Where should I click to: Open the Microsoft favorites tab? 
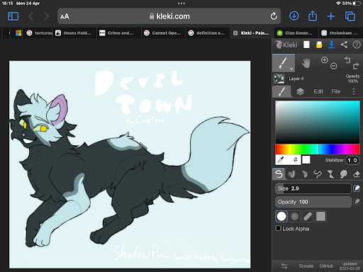coord(18,33)
